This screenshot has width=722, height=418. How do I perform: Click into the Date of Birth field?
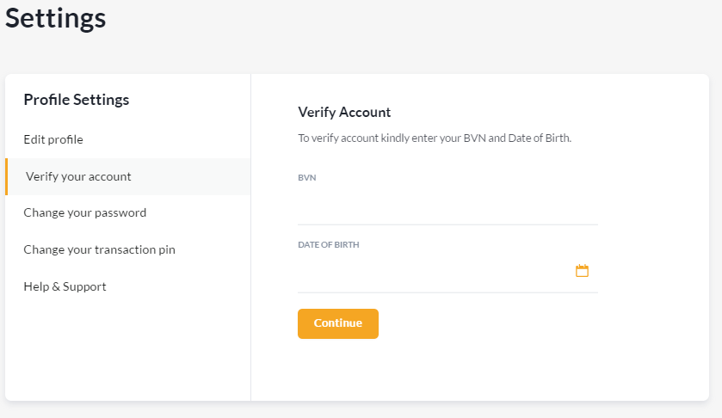pos(430,273)
